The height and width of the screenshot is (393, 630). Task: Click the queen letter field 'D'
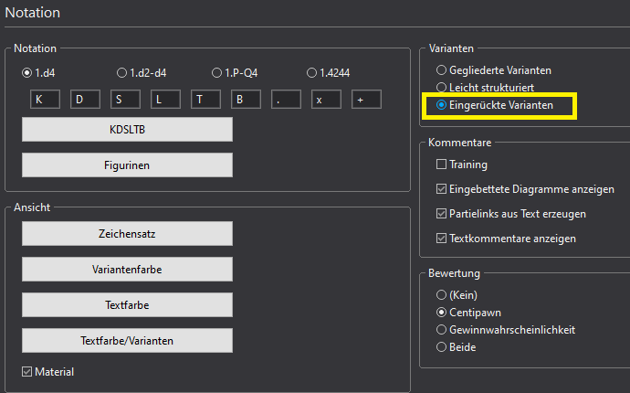pyautogui.click(x=84, y=99)
